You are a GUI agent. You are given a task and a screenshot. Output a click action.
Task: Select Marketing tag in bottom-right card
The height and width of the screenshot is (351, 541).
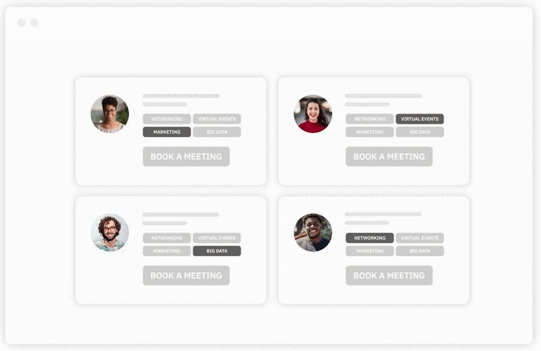tap(369, 251)
